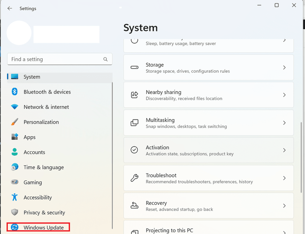Screen dimensions: 305x234
Task: Click the Apps icon in sidebar
Action: (x=14, y=137)
